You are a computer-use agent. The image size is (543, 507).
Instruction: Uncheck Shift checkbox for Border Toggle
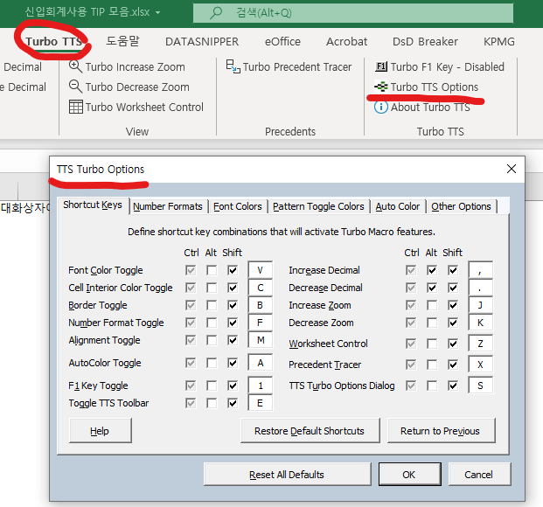[232, 305]
